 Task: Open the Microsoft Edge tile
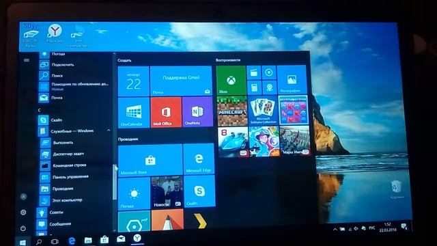click(x=199, y=159)
